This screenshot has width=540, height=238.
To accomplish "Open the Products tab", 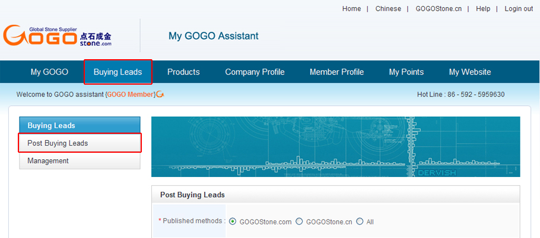I will tap(183, 72).
